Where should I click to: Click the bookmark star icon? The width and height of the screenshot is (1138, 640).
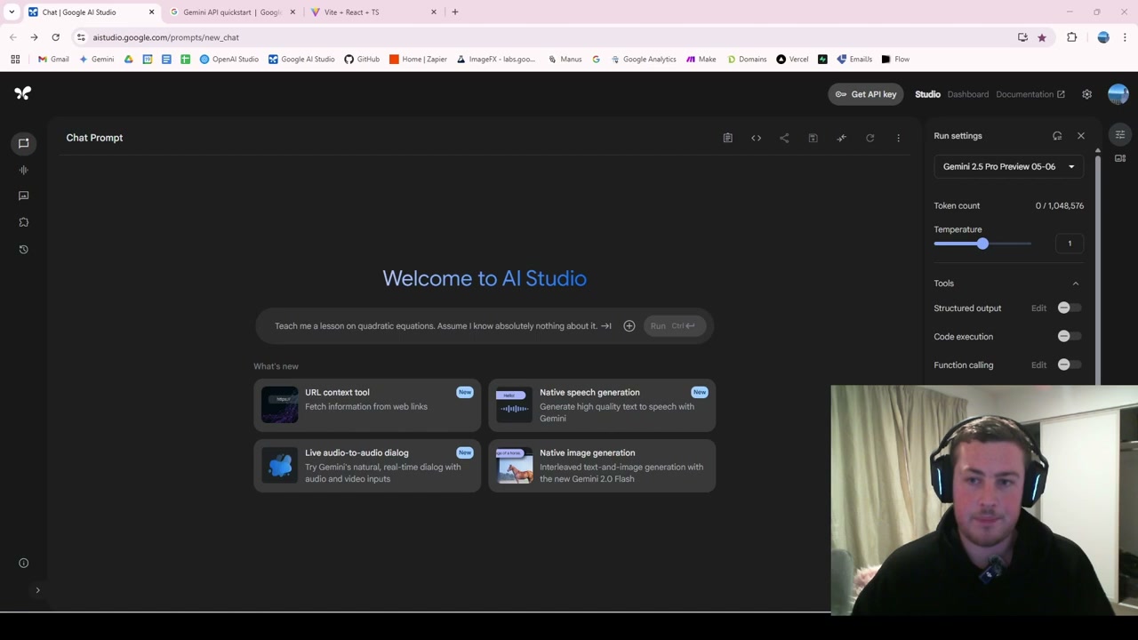(x=1042, y=37)
